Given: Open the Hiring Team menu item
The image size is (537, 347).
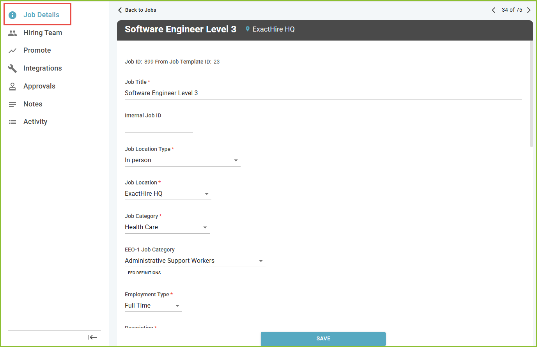Looking at the screenshot, I should tap(43, 33).
